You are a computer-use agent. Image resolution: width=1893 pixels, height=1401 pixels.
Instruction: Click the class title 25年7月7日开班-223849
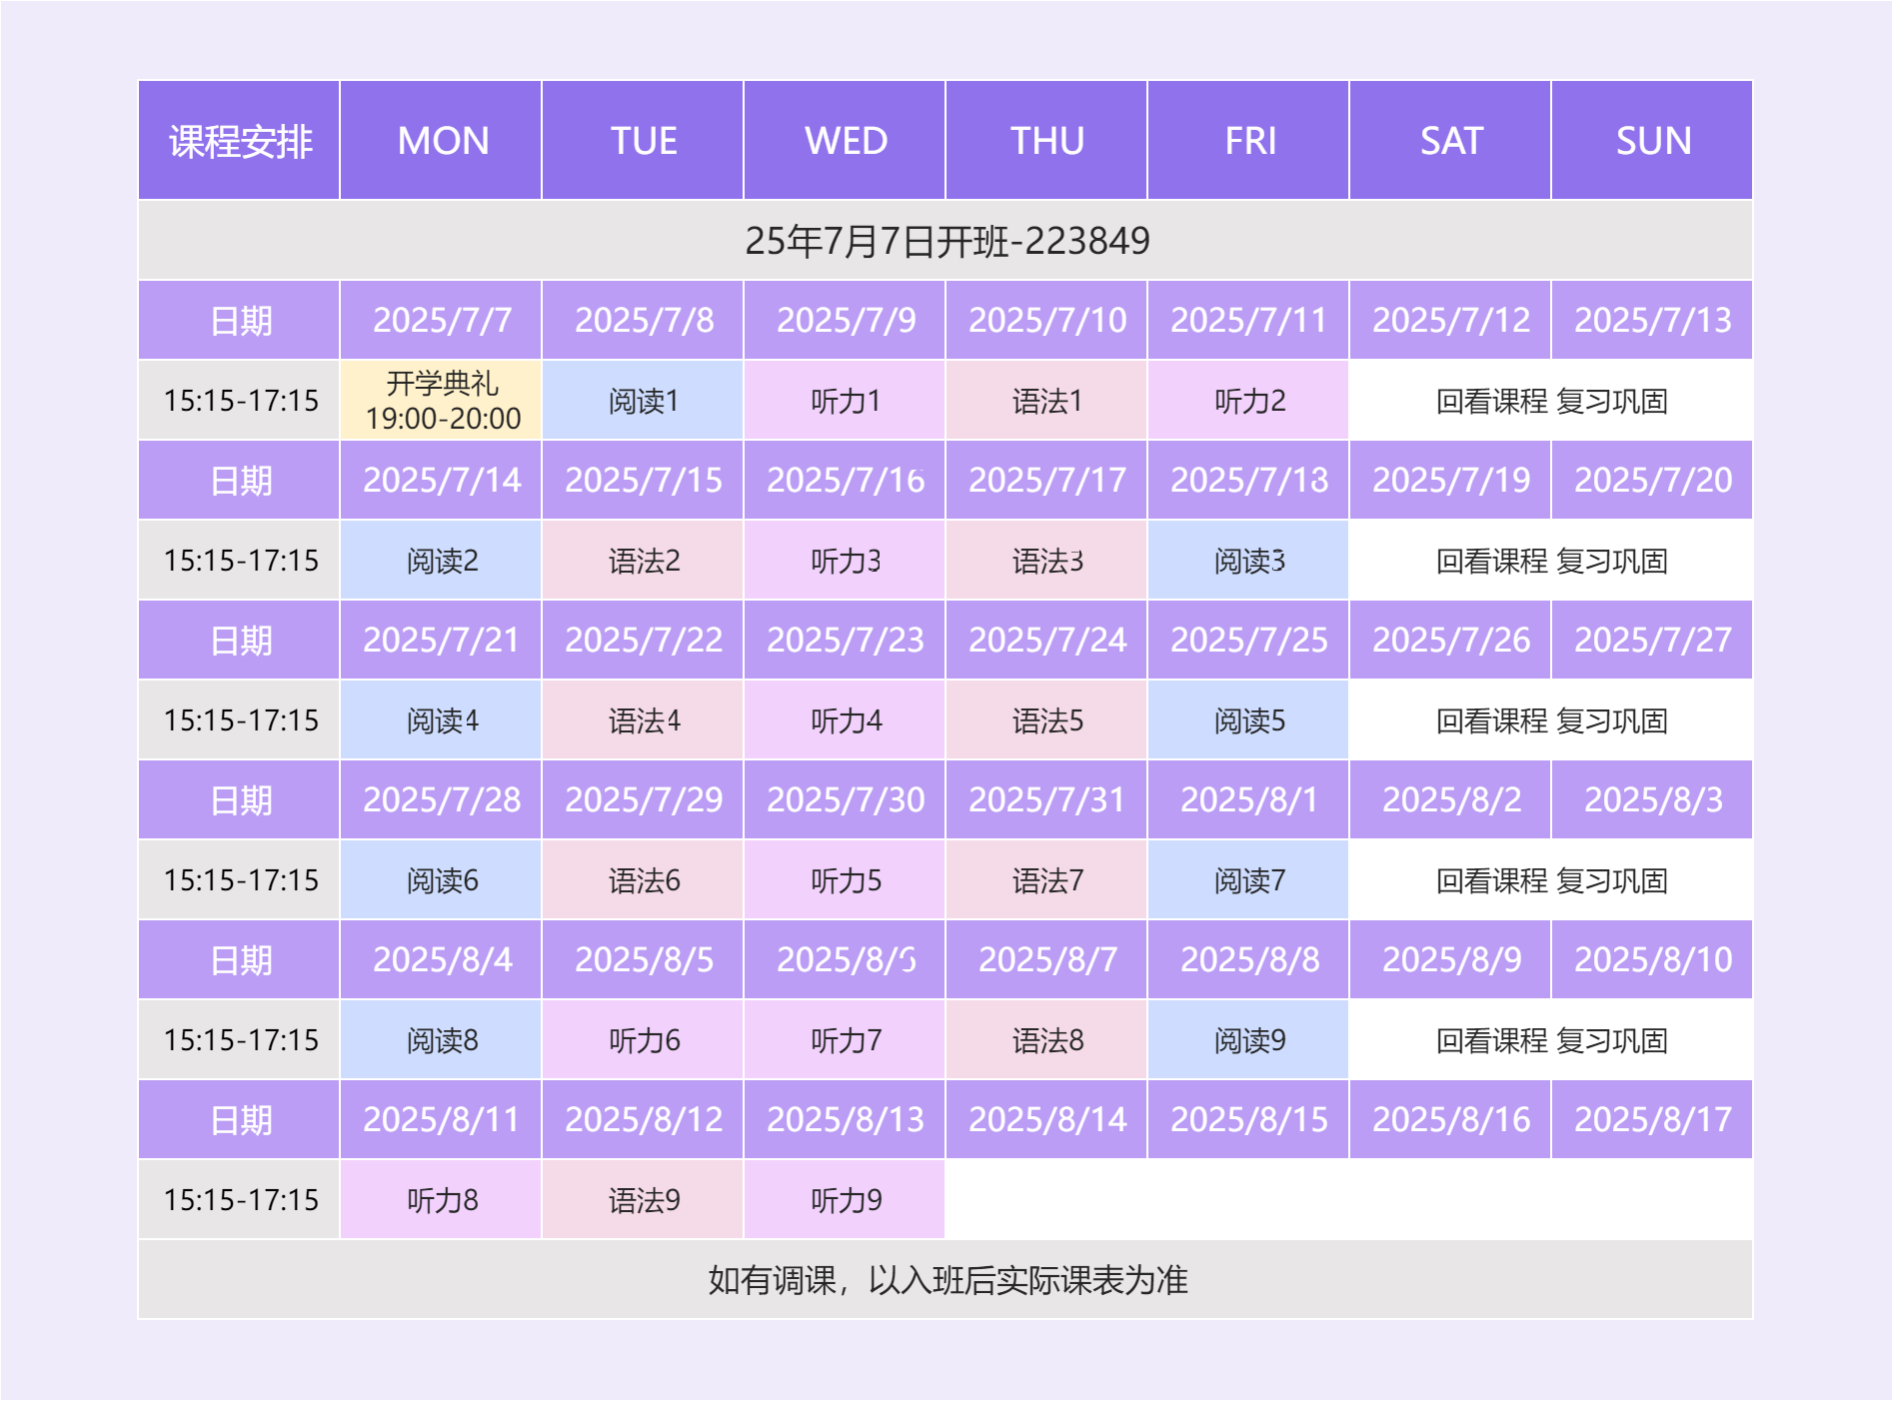tap(946, 241)
